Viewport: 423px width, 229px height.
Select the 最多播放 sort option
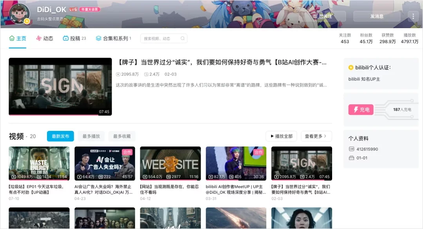(91, 136)
